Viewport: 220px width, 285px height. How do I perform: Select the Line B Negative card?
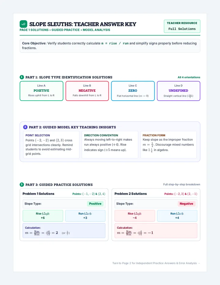[x=87, y=91]
